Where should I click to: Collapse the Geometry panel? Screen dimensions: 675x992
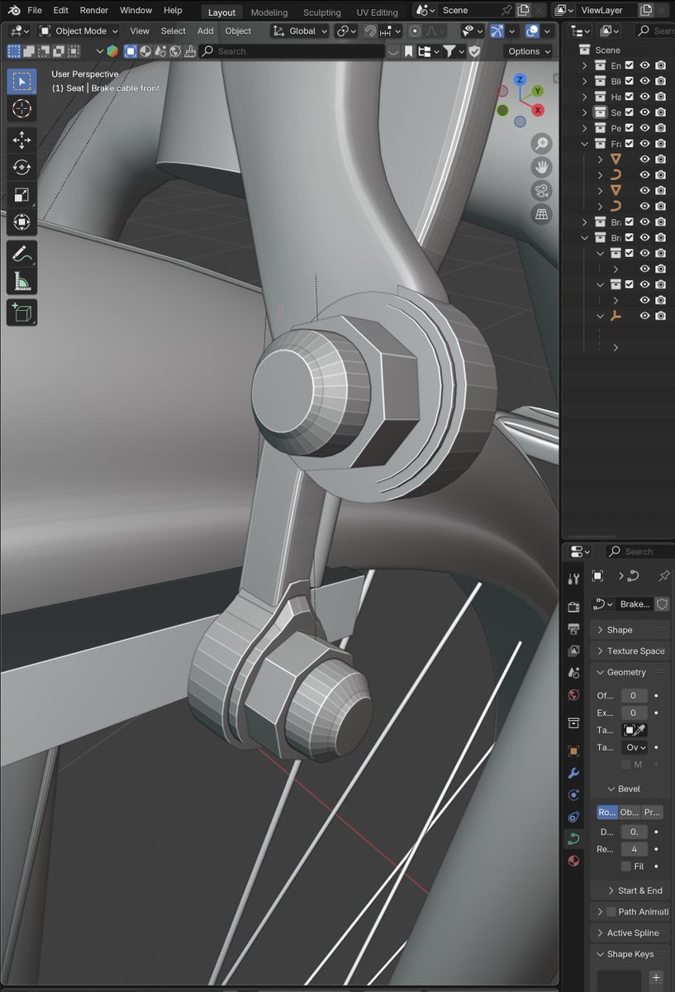point(630,673)
